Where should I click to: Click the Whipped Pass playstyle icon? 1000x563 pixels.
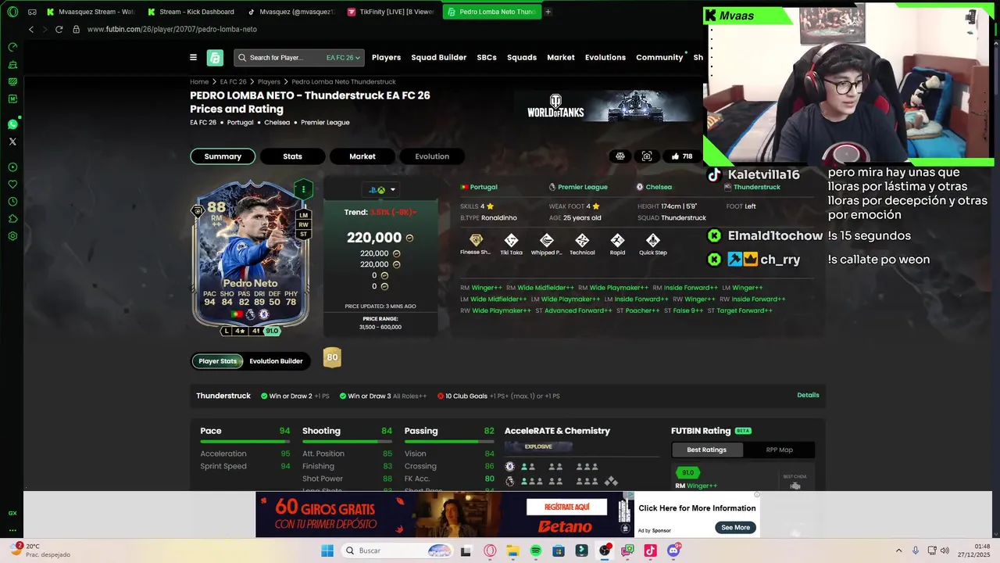point(547,240)
